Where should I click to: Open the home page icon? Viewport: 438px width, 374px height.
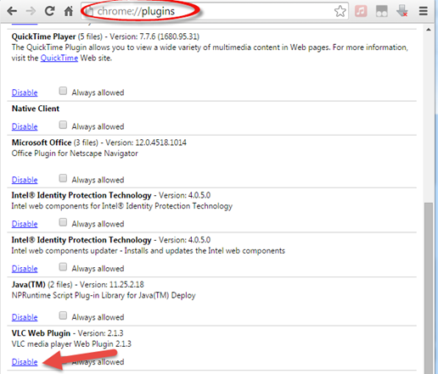(69, 11)
